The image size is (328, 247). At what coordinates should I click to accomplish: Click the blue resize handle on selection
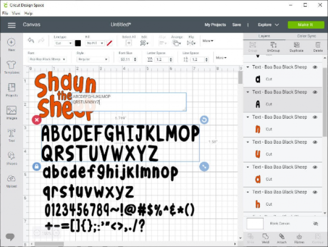204,167
